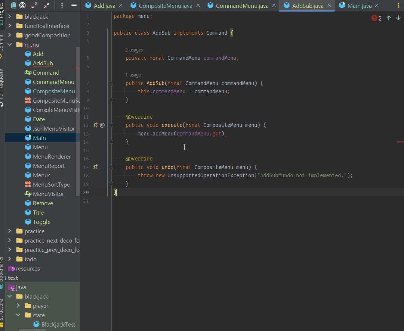Screen dimensions: 404x331
Task: Fold the execute method at line 12
Action: click(x=111, y=125)
